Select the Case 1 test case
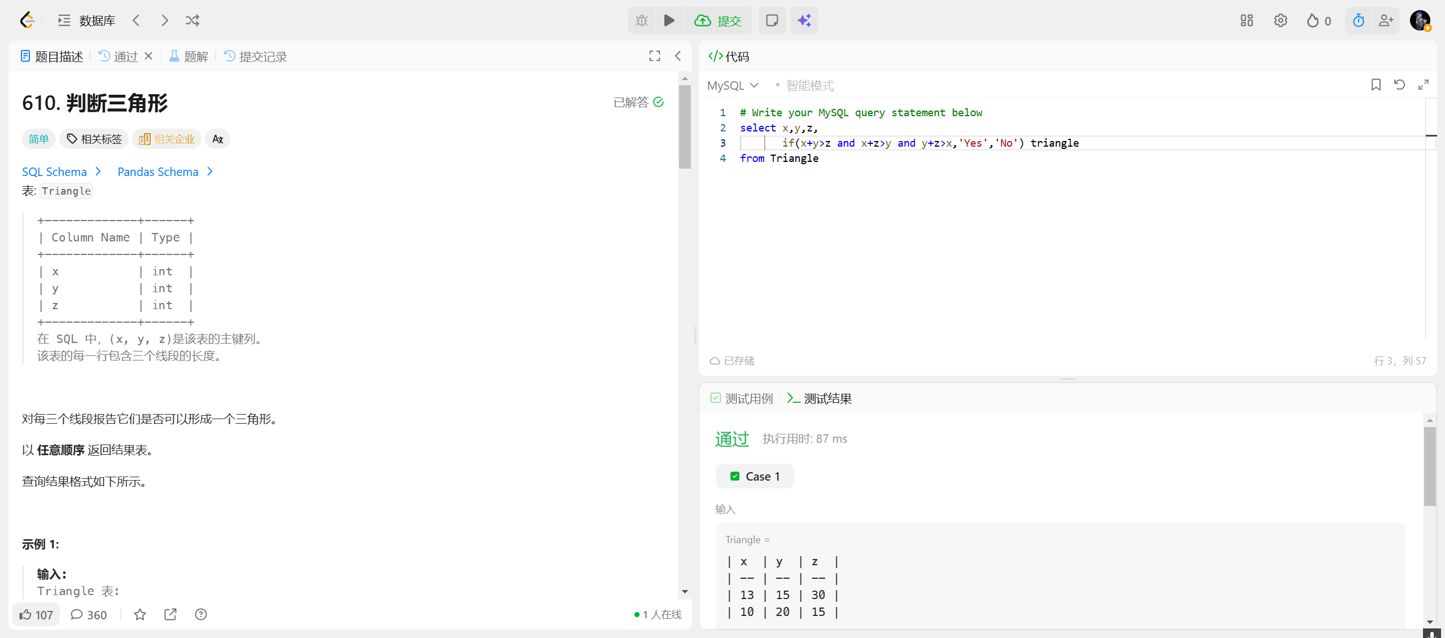This screenshot has width=1445, height=638. [755, 476]
